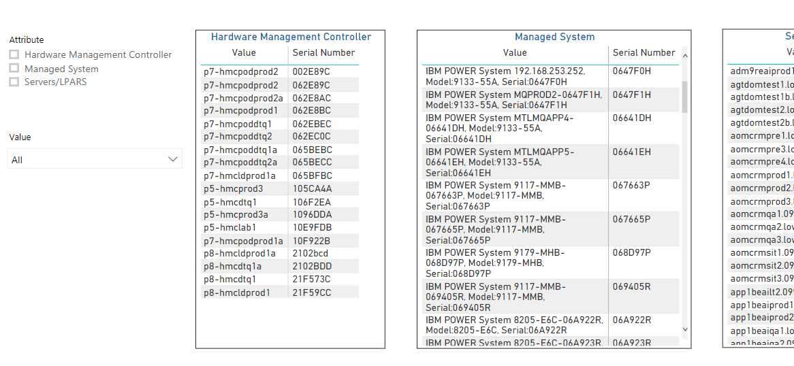Select the p7-hmcpodprod2a row
Image resolution: width=794 pixels, height=366 pixels.
click(280, 98)
